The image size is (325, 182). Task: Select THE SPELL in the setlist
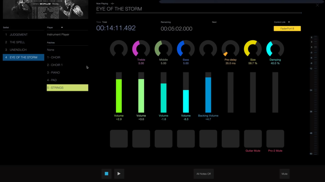24,42
